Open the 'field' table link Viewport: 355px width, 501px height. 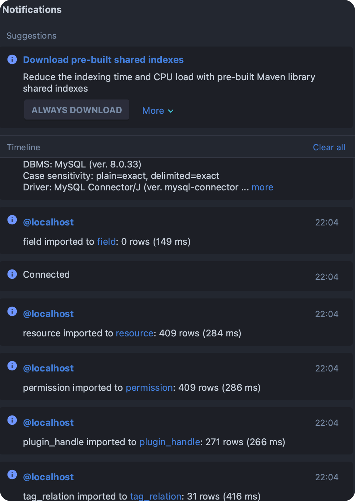[106, 242]
